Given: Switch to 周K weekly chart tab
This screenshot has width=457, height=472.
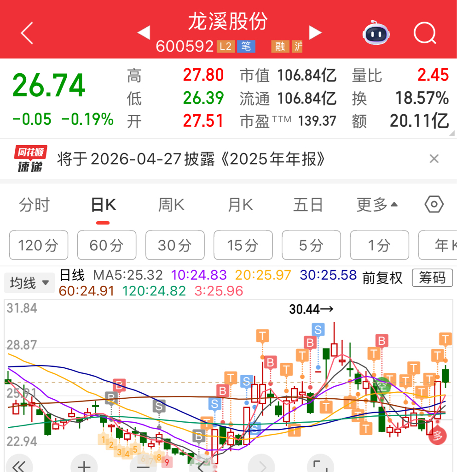Looking at the screenshot, I should point(171,205).
